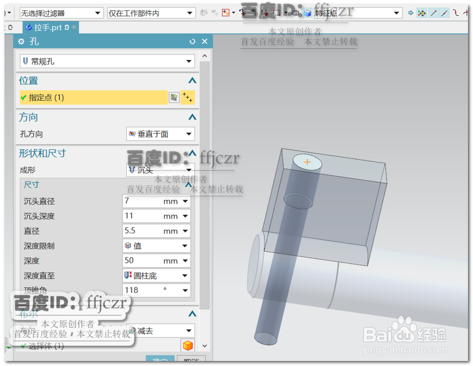Viewport: 473px width, 366px height.
Task: Open the 直径 mm dropdown arrow
Action: click(185, 231)
